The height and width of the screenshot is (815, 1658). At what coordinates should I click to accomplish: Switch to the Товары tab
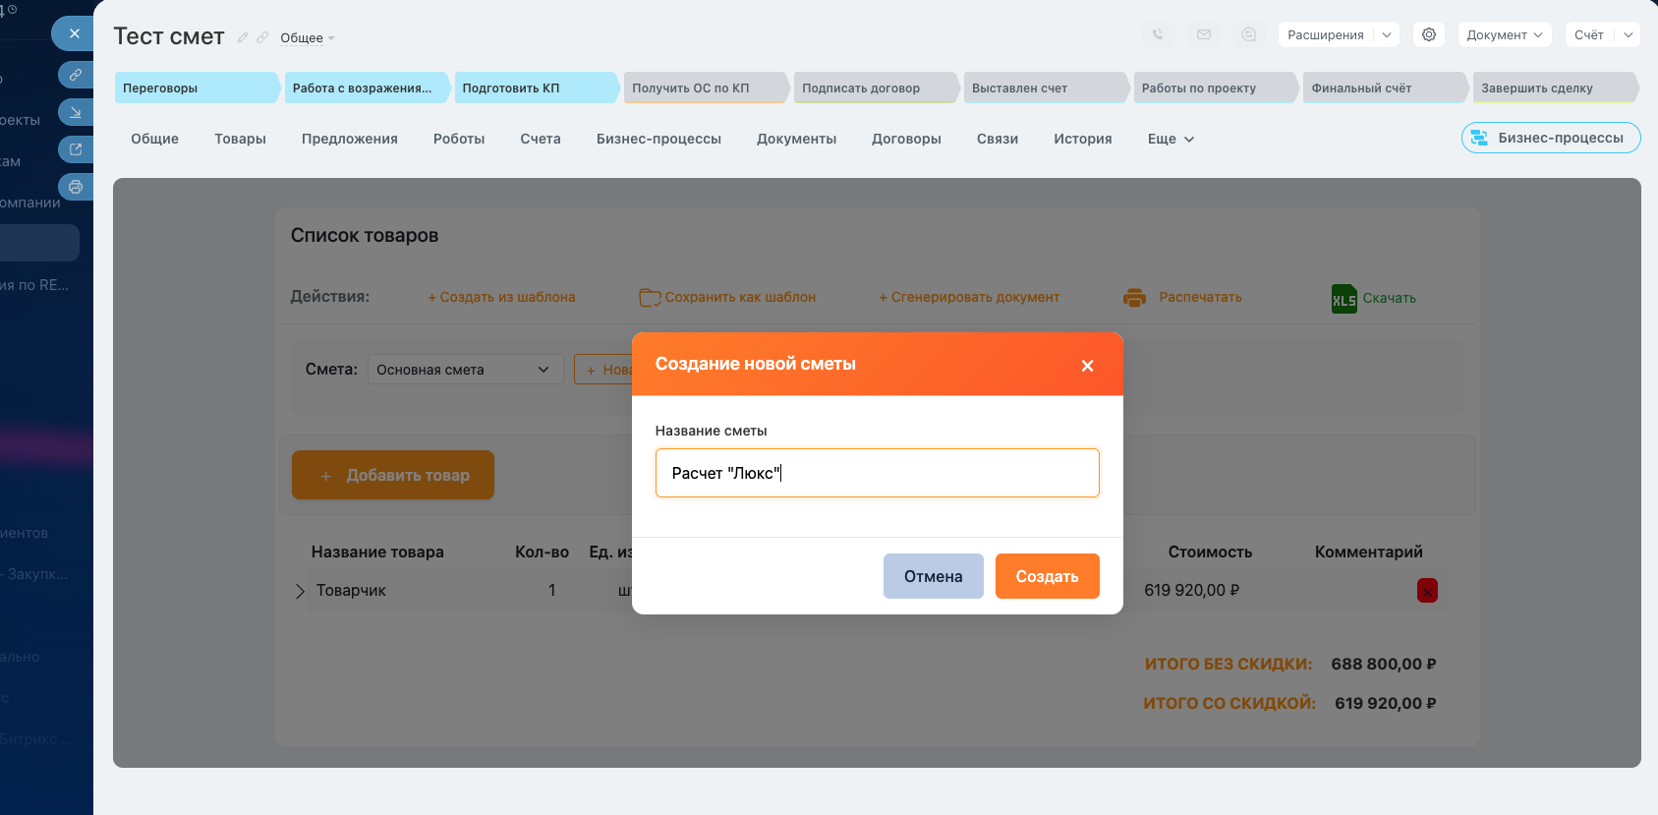click(x=241, y=139)
